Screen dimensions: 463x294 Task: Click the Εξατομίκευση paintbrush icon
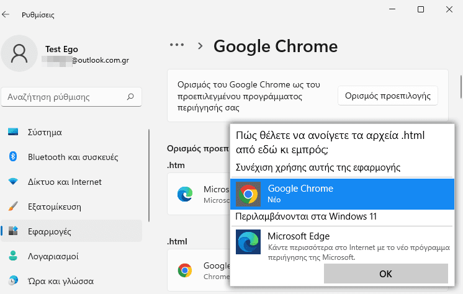tap(13, 207)
